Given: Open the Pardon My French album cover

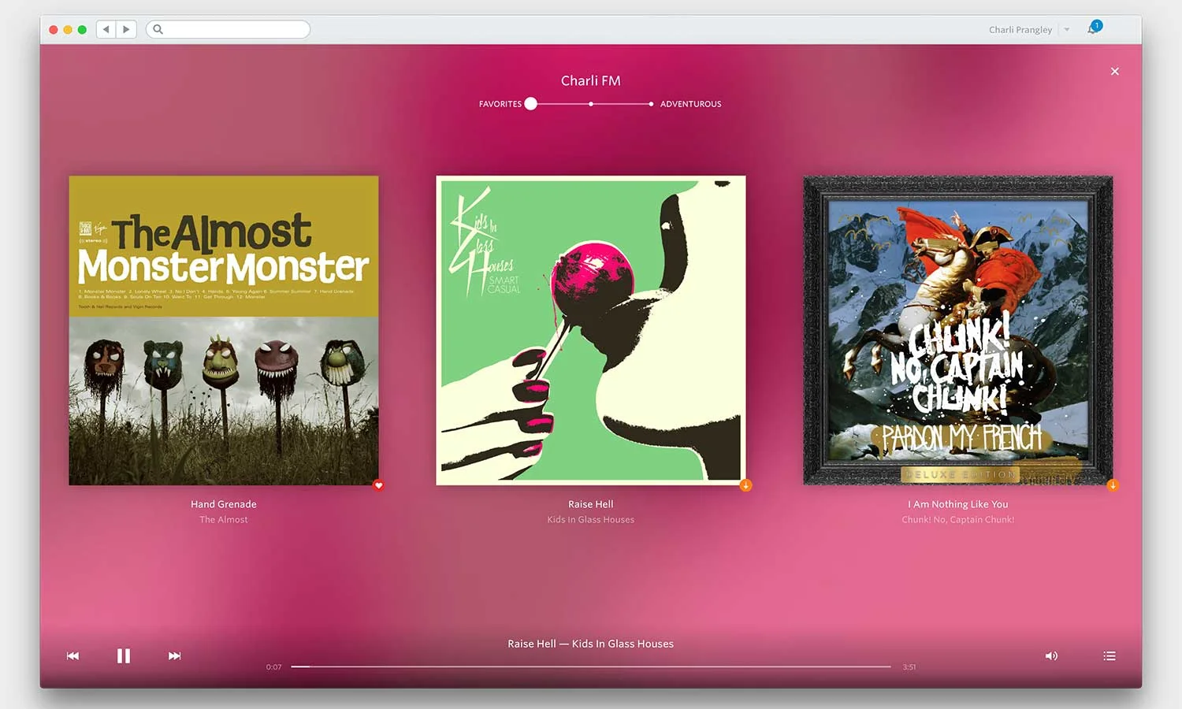Looking at the screenshot, I should pos(958,330).
